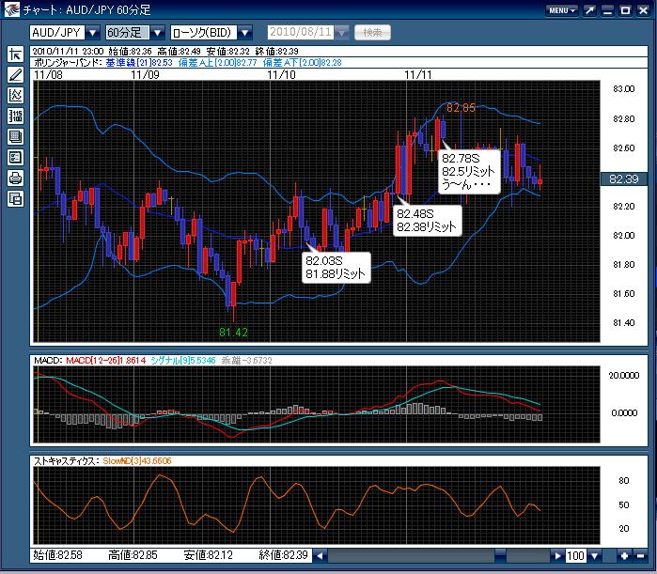Click the 2010/08/11 date field
The image size is (657, 574).
tap(301, 32)
